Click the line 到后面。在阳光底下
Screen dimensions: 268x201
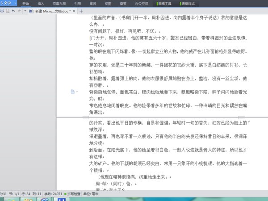coord(168,150)
